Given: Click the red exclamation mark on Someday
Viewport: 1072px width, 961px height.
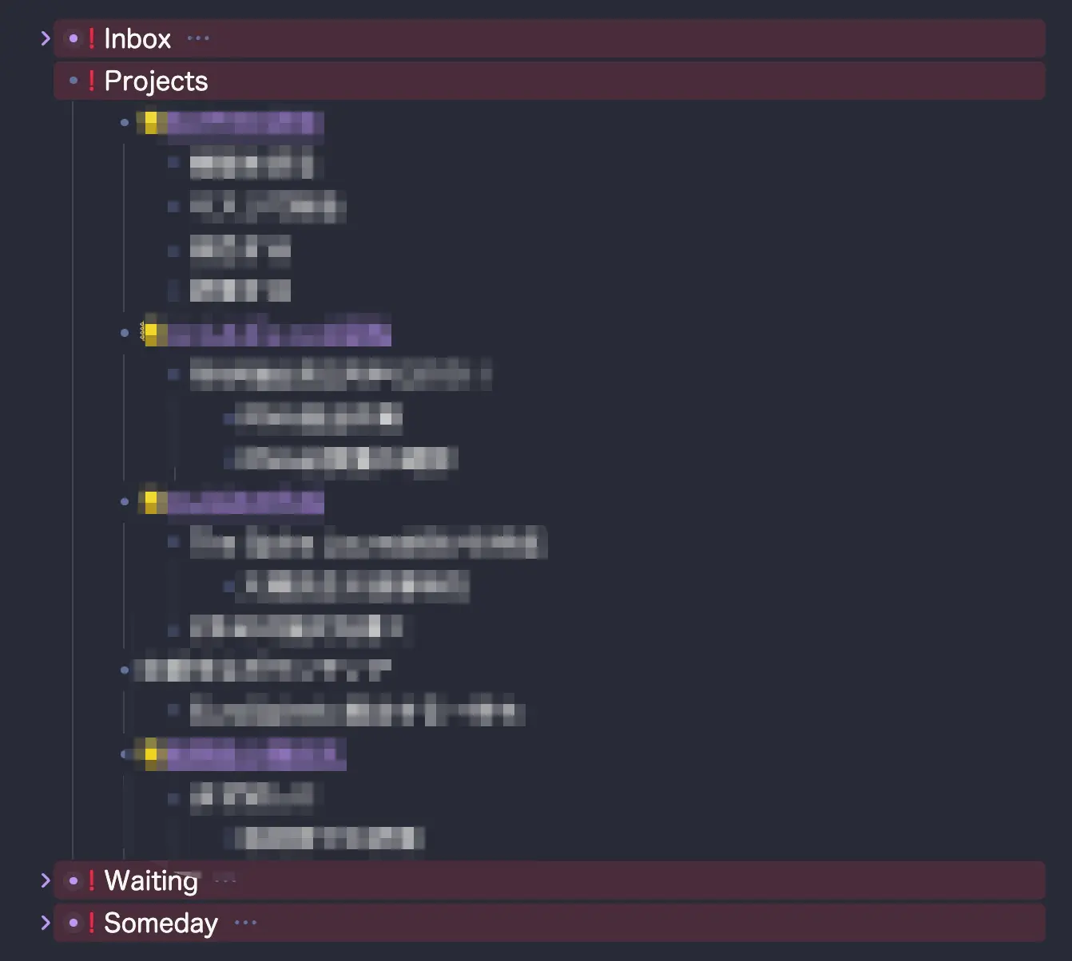Looking at the screenshot, I should click(92, 923).
